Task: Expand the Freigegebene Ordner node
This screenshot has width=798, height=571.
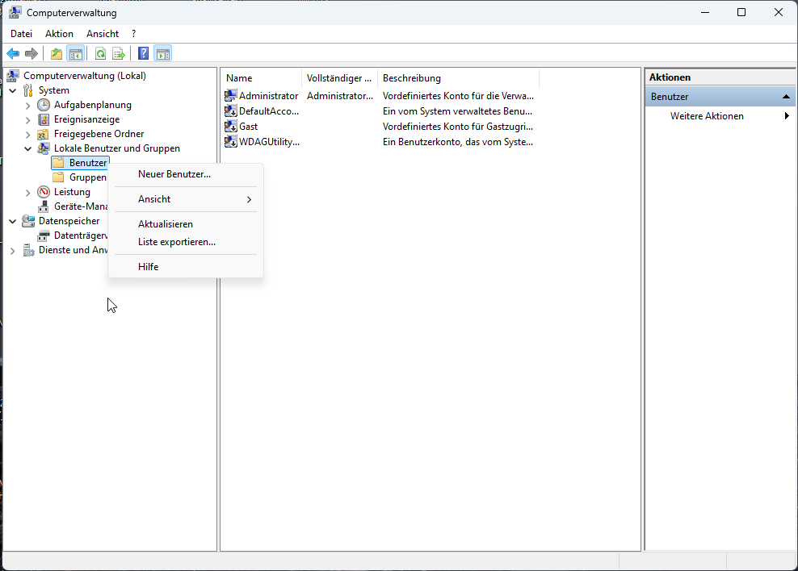Action: [x=28, y=134]
